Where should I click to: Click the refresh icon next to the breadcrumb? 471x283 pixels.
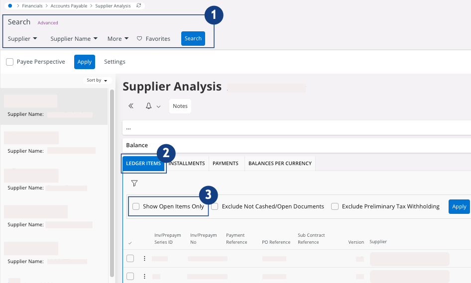(138, 6)
